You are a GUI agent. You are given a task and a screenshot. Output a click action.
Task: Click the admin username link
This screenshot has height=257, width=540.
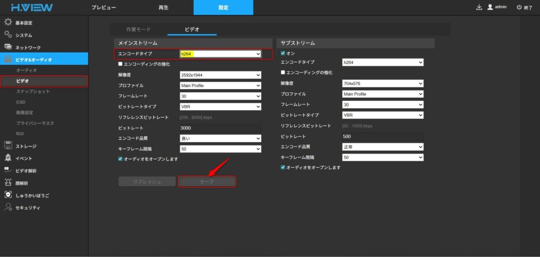click(x=501, y=7)
